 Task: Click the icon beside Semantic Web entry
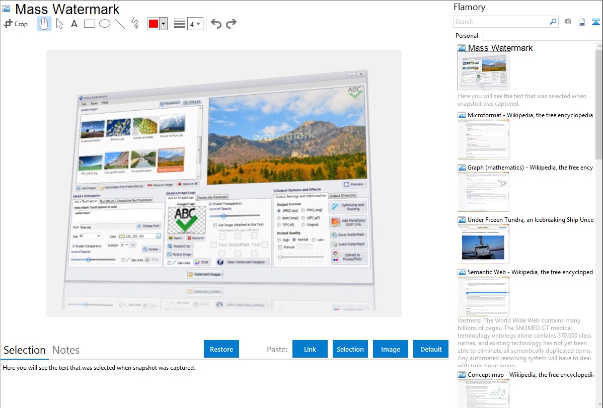(462, 272)
